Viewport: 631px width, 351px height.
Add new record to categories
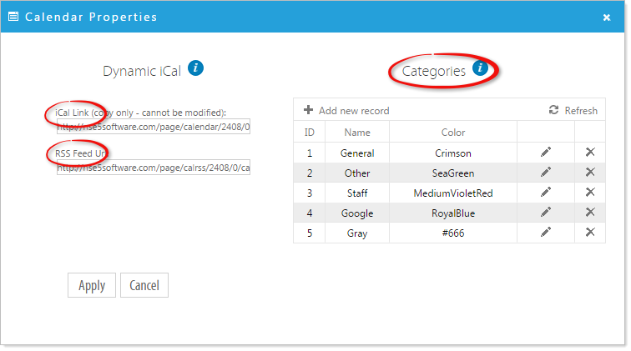346,111
